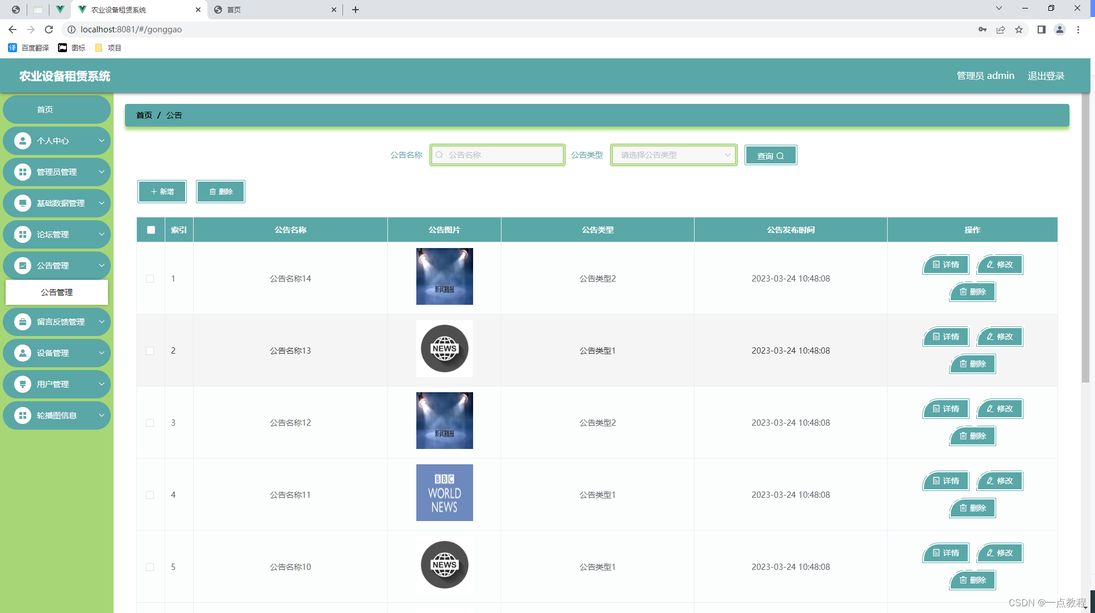1095x613 pixels.
Task: Check the checkbox for 公告名称14
Action: pos(151,279)
